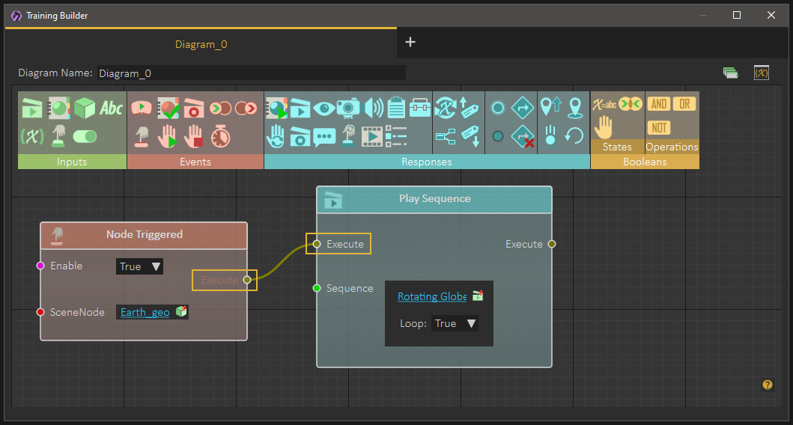Click the Node Triggered Execute output port
Screen dimensions: 793x425
[247, 280]
